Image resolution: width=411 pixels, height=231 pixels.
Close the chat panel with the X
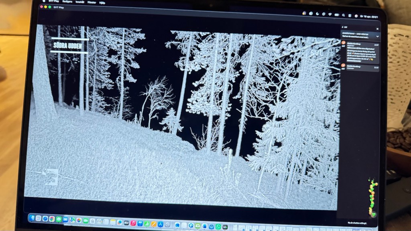(x=377, y=28)
